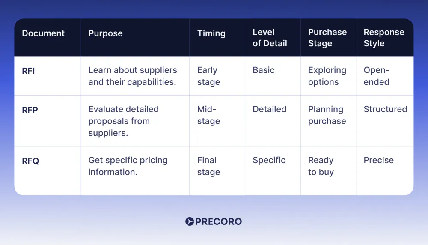Select the Purchase Stage header
The image size is (428, 245).
(x=327, y=38)
